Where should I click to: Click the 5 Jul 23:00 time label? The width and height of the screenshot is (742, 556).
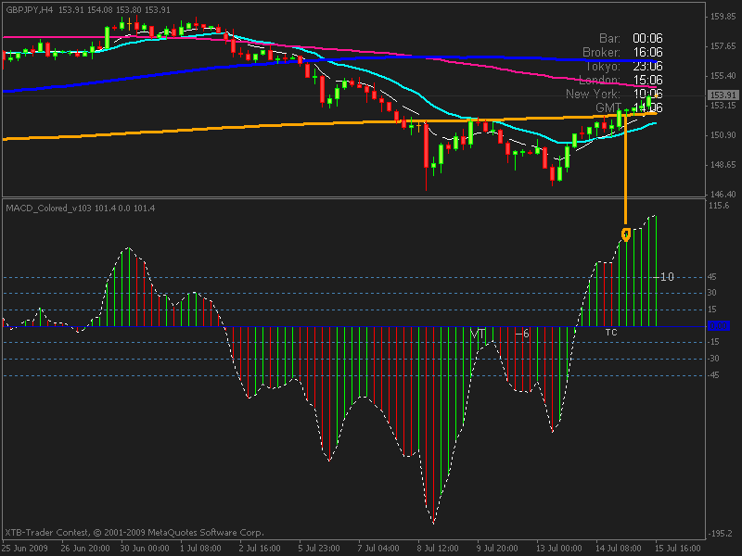pyautogui.click(x=319, y=549)
